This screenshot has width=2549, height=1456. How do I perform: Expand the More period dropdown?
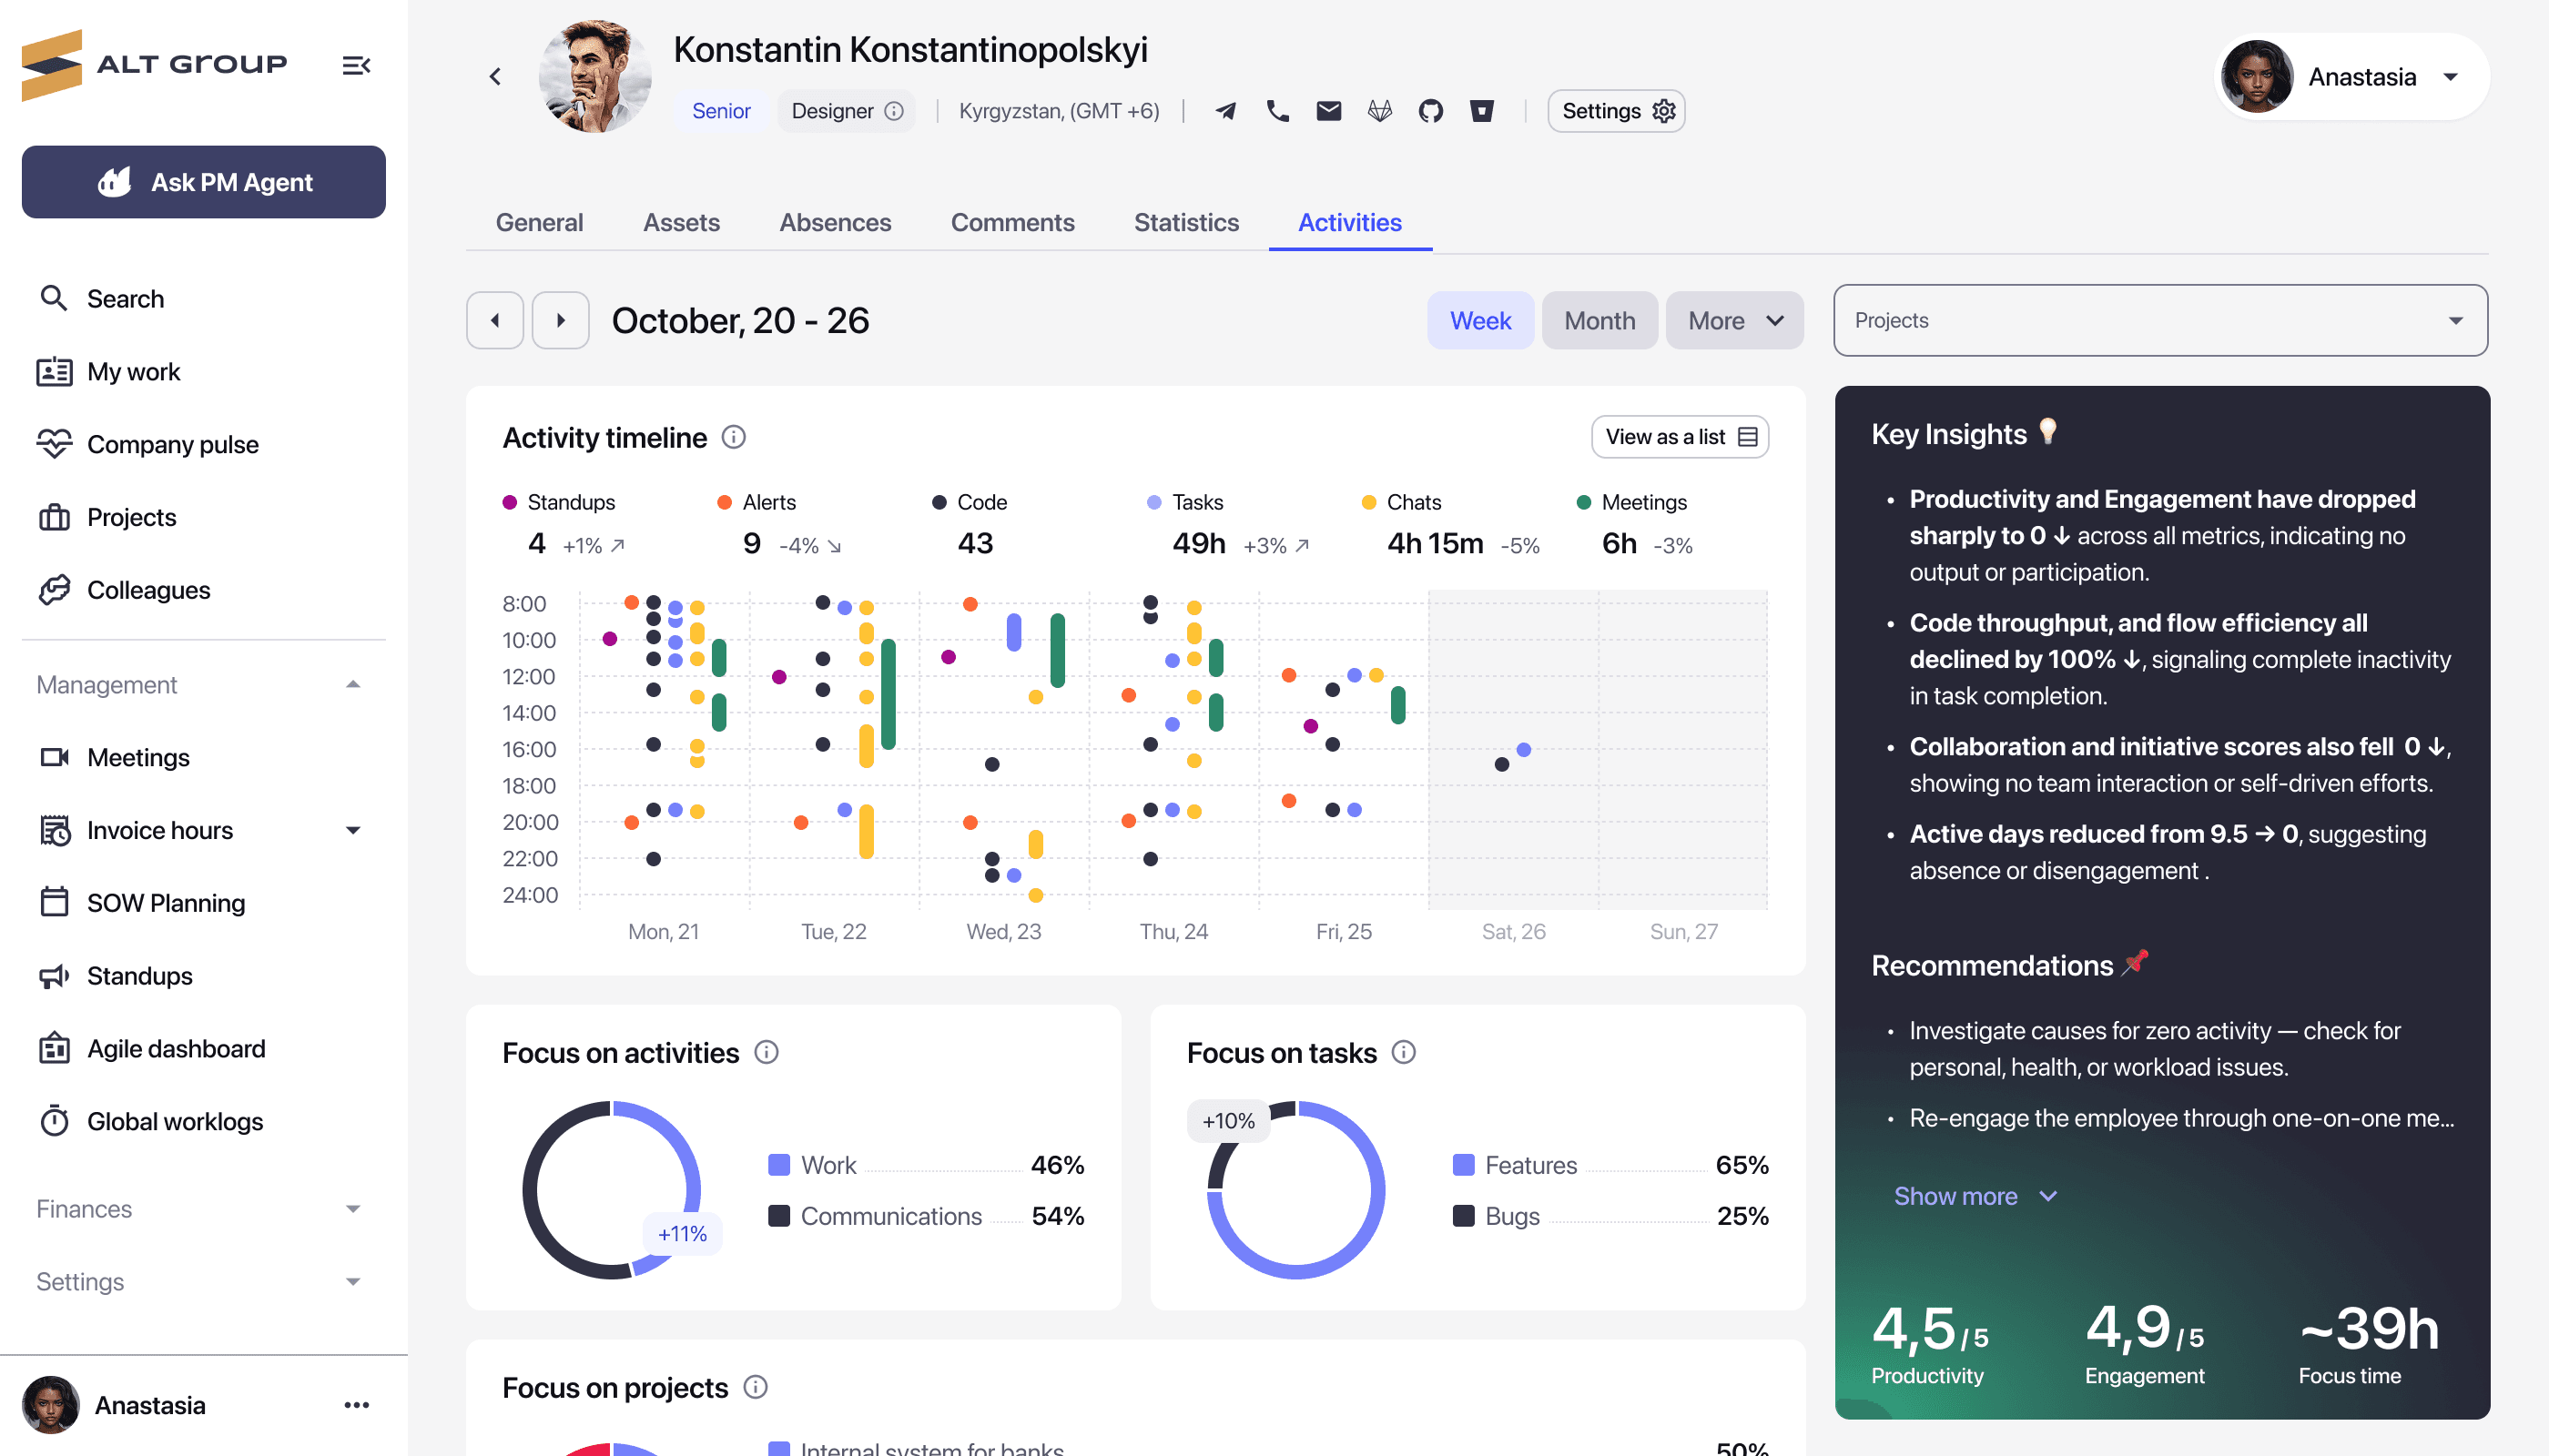(x=1733, y=321)
